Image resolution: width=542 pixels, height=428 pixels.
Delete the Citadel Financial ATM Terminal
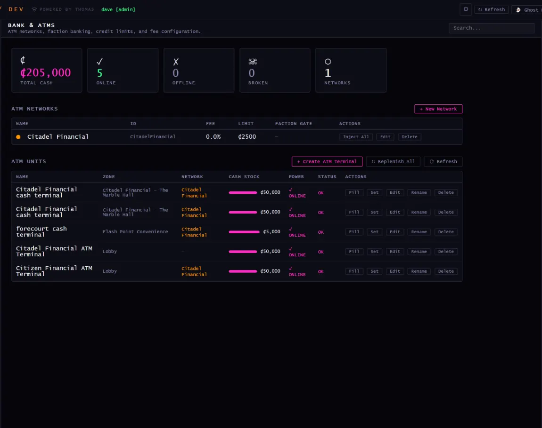coord(446,252)
